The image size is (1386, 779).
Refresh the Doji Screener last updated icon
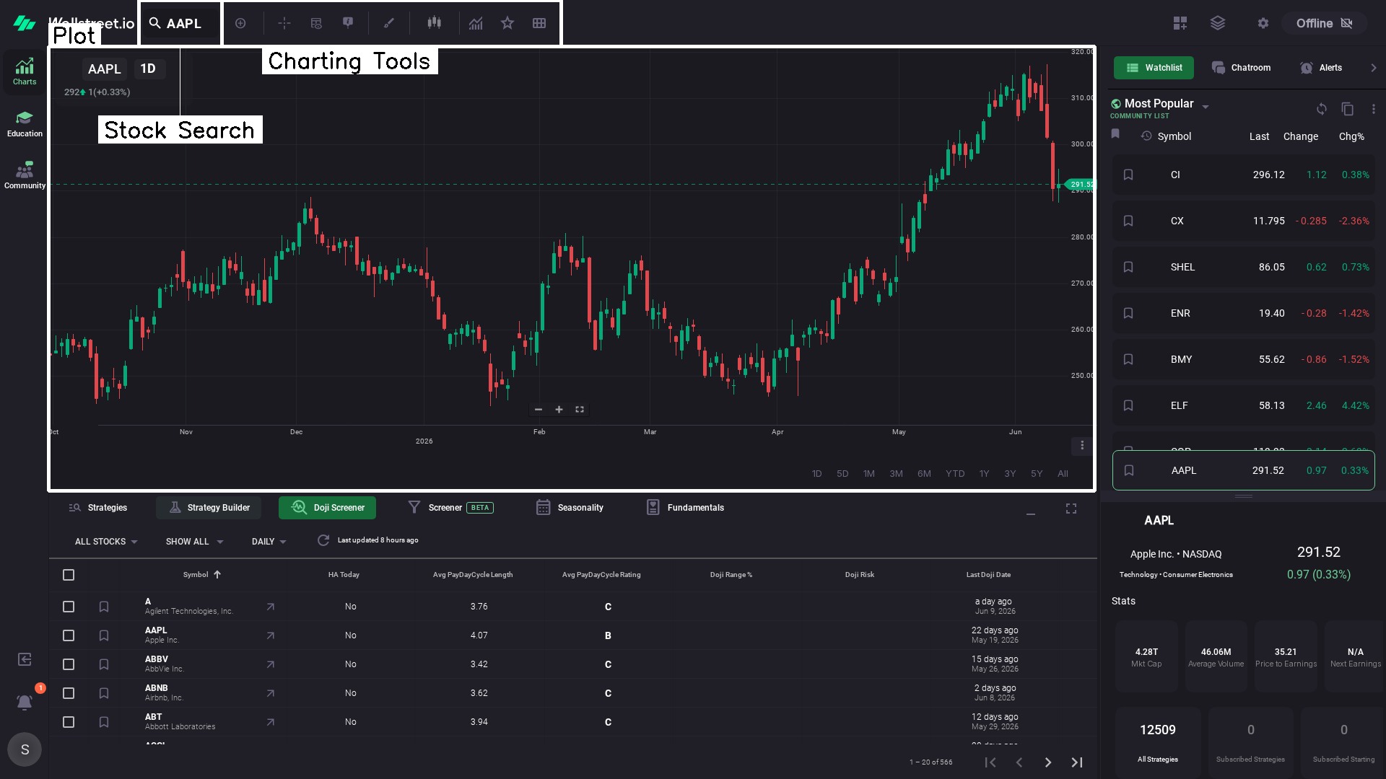323,540
